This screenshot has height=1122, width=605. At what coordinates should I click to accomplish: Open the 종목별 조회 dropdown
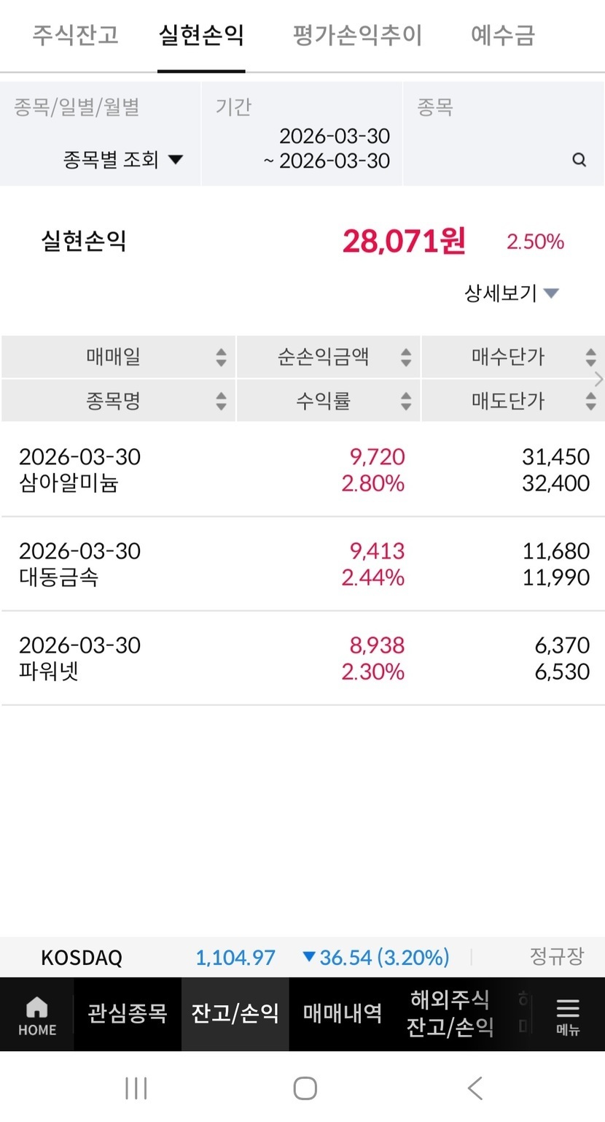(x=122, y=160)
